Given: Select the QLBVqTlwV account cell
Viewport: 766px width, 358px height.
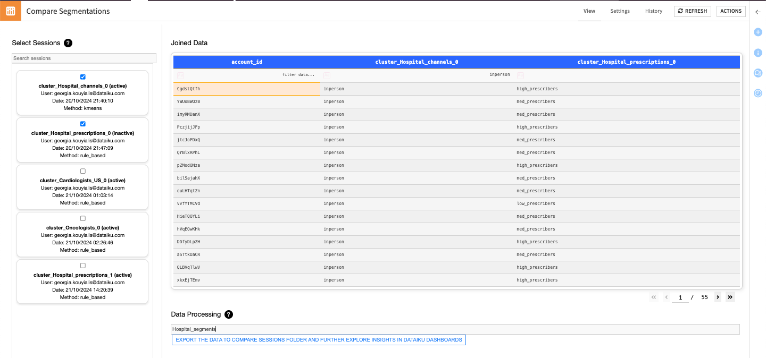Looking at the screenshot, I should pos(247,268).
